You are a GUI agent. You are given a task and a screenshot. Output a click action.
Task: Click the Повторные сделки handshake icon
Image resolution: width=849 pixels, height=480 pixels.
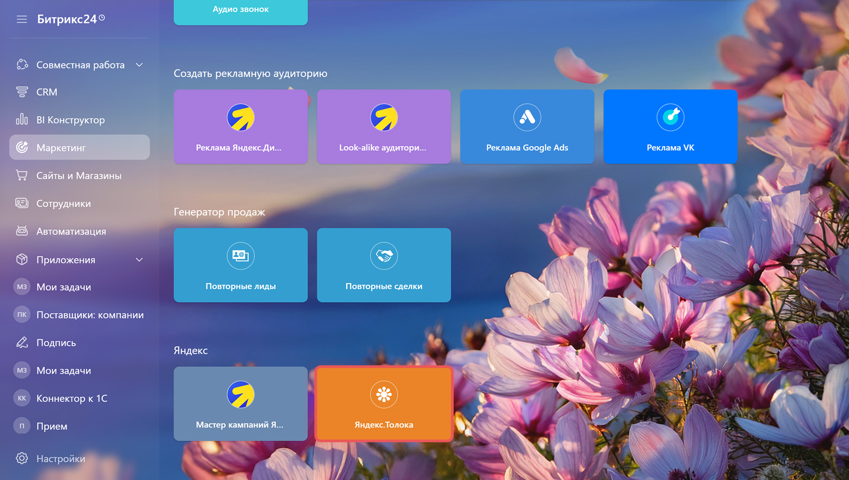coord(384,255)
